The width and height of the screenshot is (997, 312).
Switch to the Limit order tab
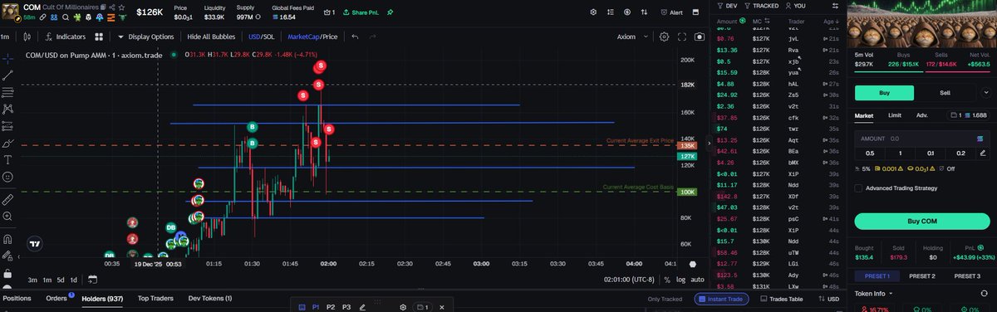[x=895, y=115]
